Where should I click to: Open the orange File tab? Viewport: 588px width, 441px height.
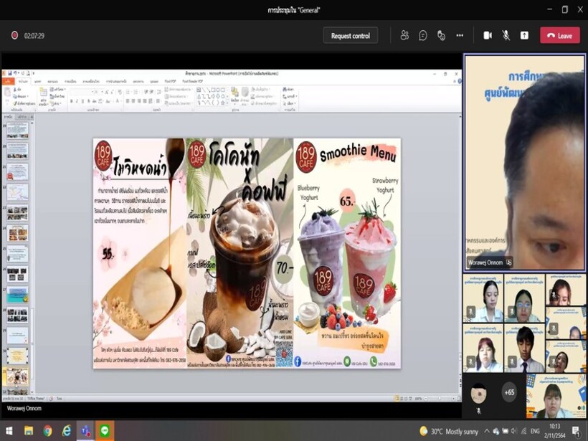coord(8,81)
